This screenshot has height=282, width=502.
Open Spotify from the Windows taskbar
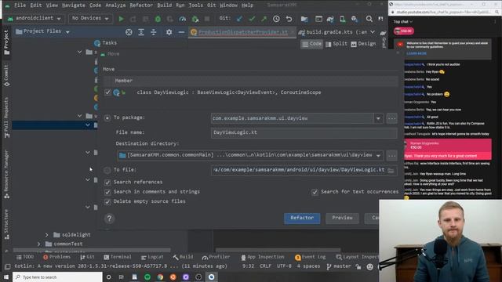click(147, 277)
